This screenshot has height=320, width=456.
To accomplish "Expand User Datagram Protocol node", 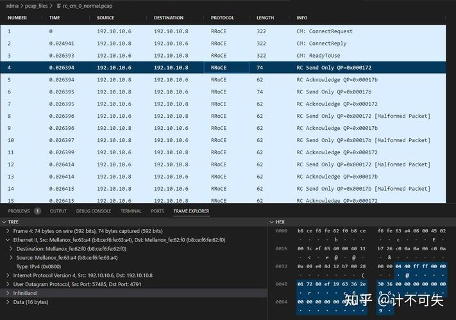I will [8, 284].
